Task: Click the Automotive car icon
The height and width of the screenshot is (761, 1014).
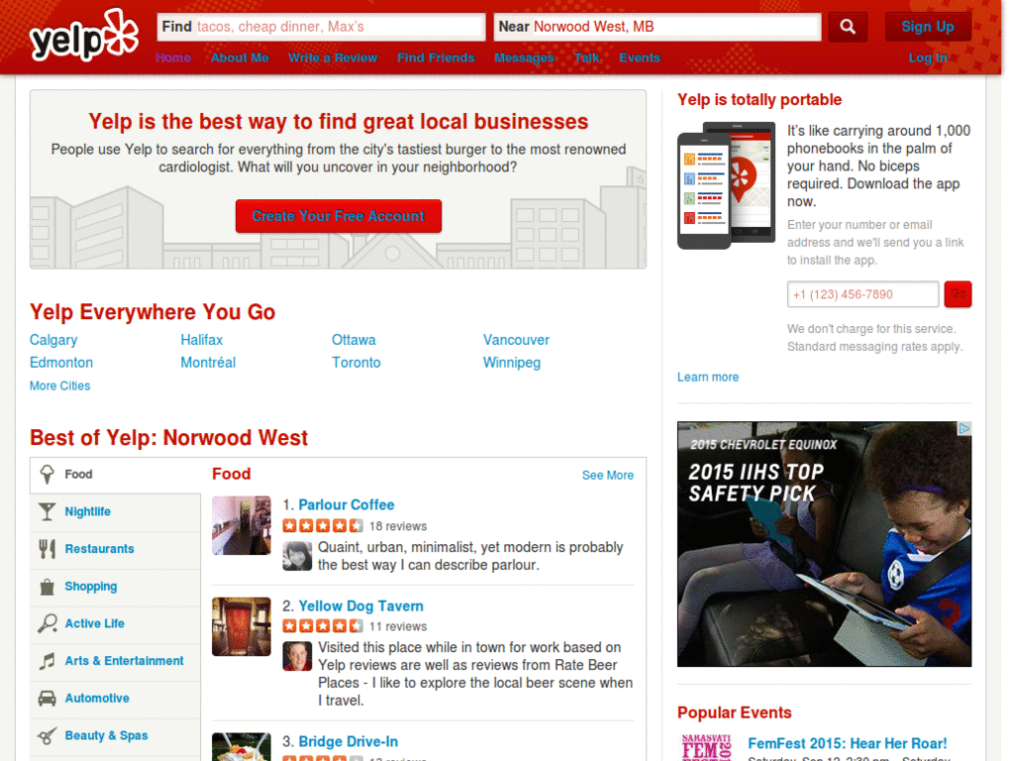Action: pyautogui.click(x=48, y=699)
